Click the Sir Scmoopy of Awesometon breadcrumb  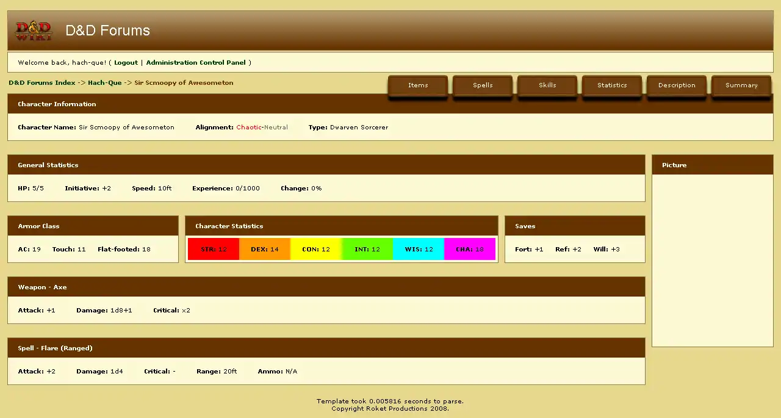tap(184, 83)
